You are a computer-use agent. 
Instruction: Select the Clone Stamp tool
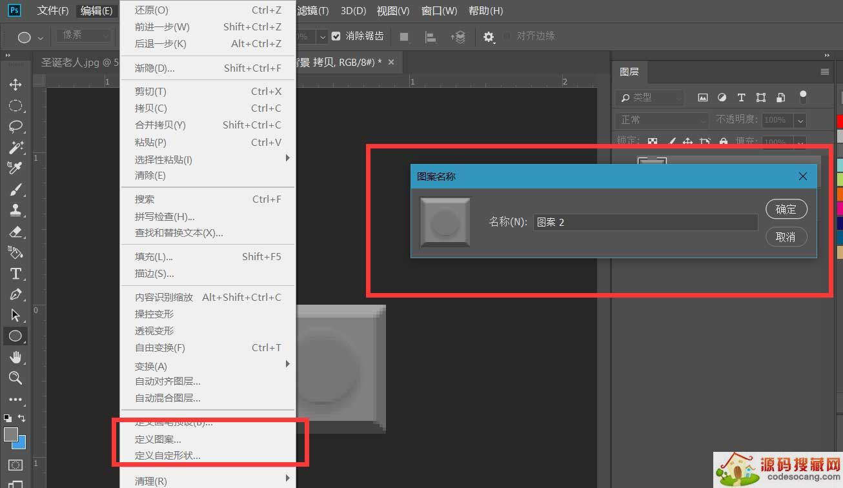(15, 210)
